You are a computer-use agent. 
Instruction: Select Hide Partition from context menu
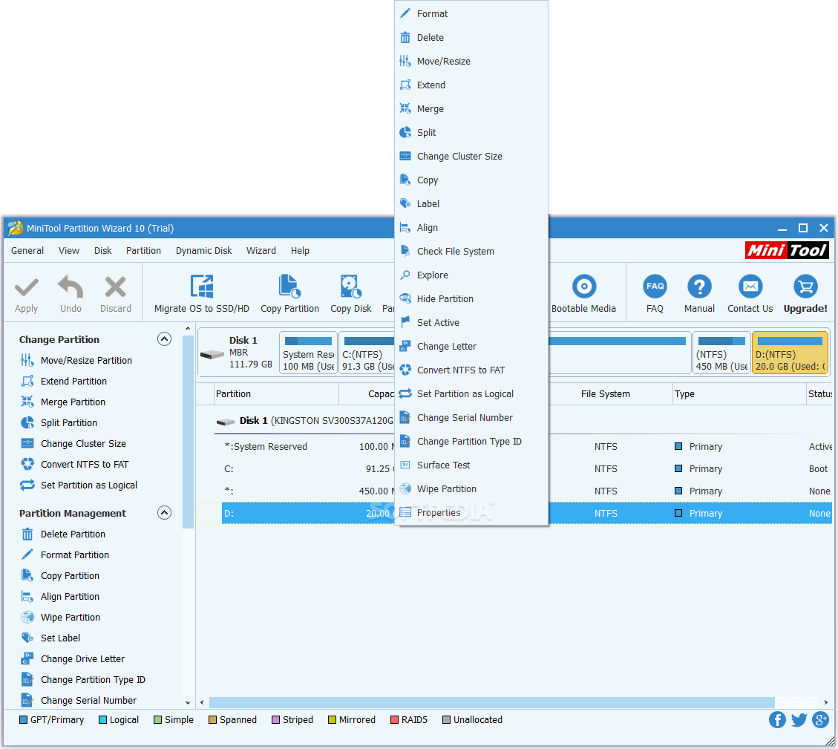(471, 299)
